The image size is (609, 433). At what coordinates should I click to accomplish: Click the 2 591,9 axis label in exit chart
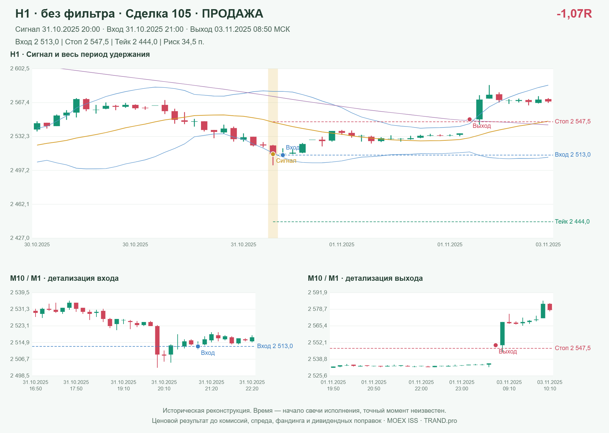(317, 293)
